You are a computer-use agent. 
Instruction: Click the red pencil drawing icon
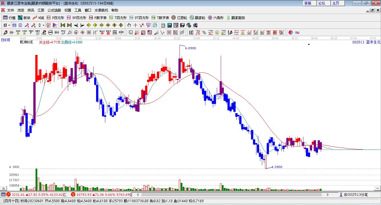pos(5,32)
